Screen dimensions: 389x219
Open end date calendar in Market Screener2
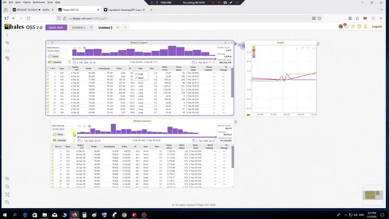coord(193,141)
